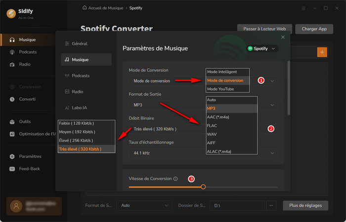Screen dimensions: 346x222
Task: Expand the Taux d'échantillonnage dropdown
Action: 203,153
